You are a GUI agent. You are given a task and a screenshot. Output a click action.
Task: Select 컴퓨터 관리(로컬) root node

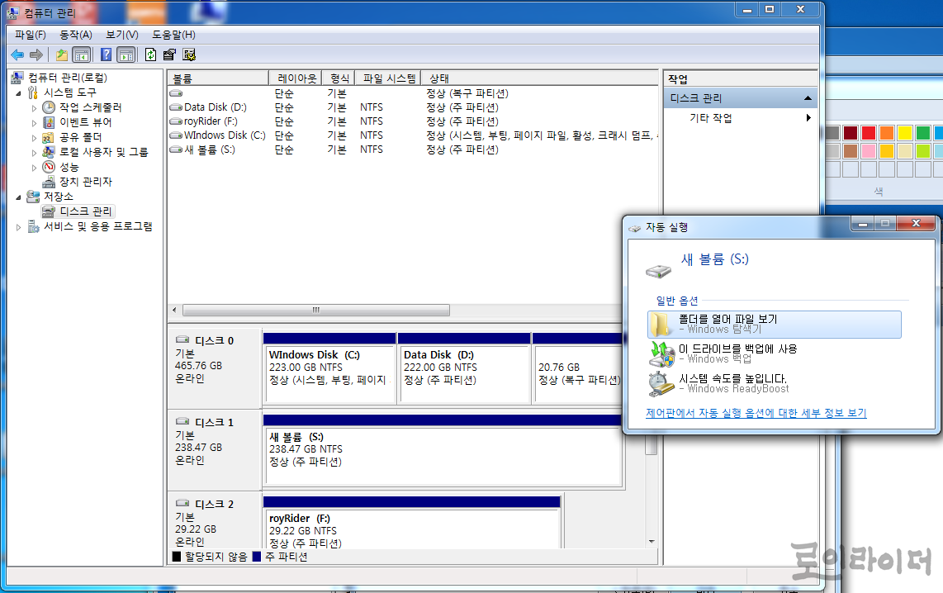point(68,78)
